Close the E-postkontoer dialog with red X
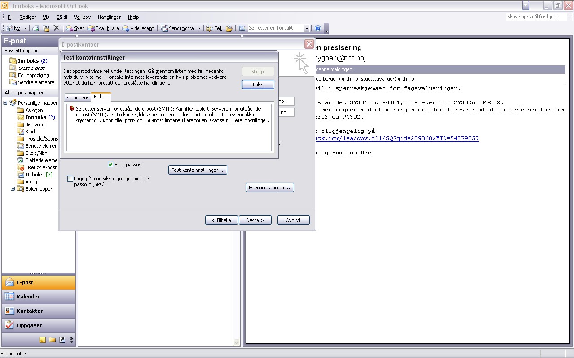 click(x=309, y=44)
